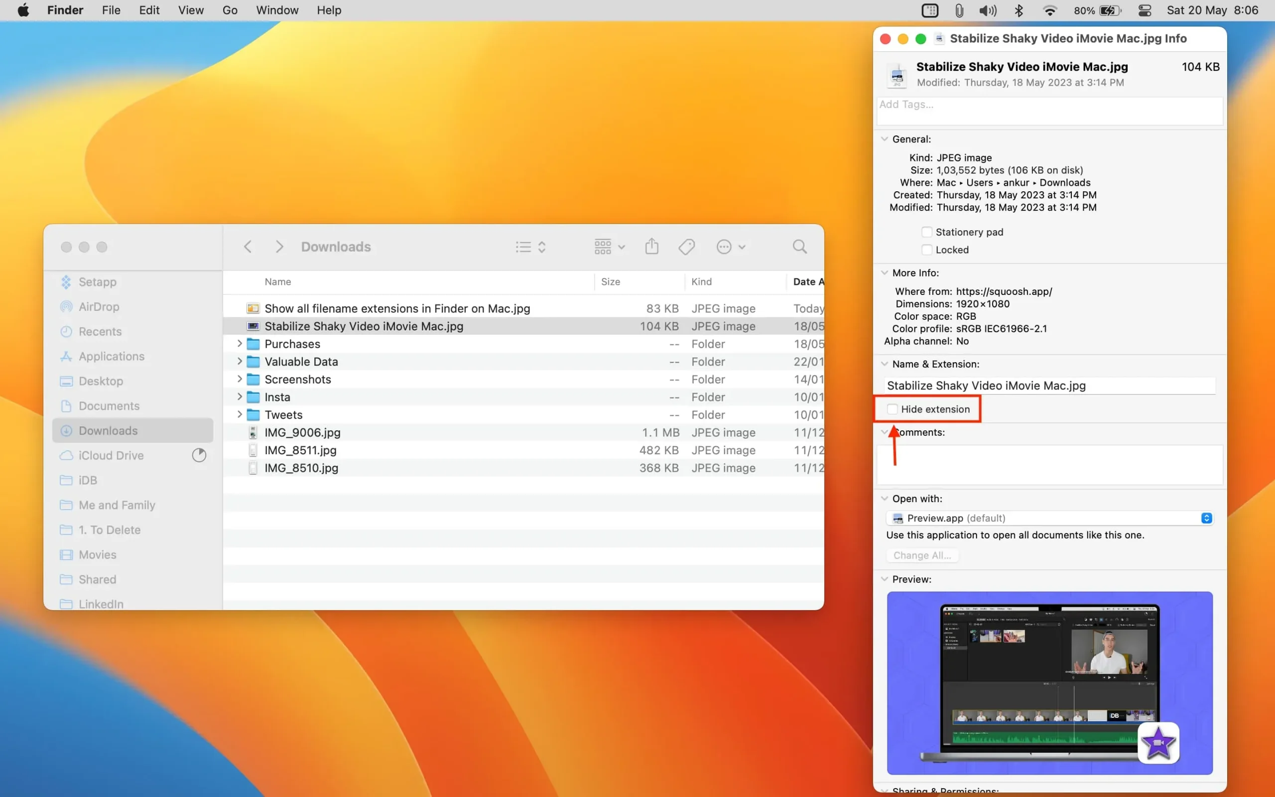
Task: Click the Change All button for app
Action: point(921,554)
